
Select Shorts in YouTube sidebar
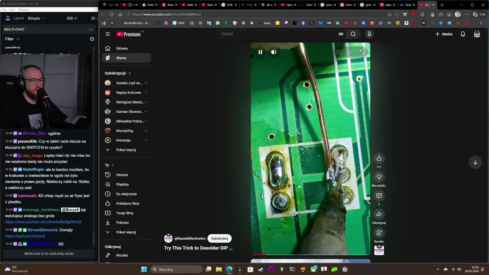pos(126,58)
